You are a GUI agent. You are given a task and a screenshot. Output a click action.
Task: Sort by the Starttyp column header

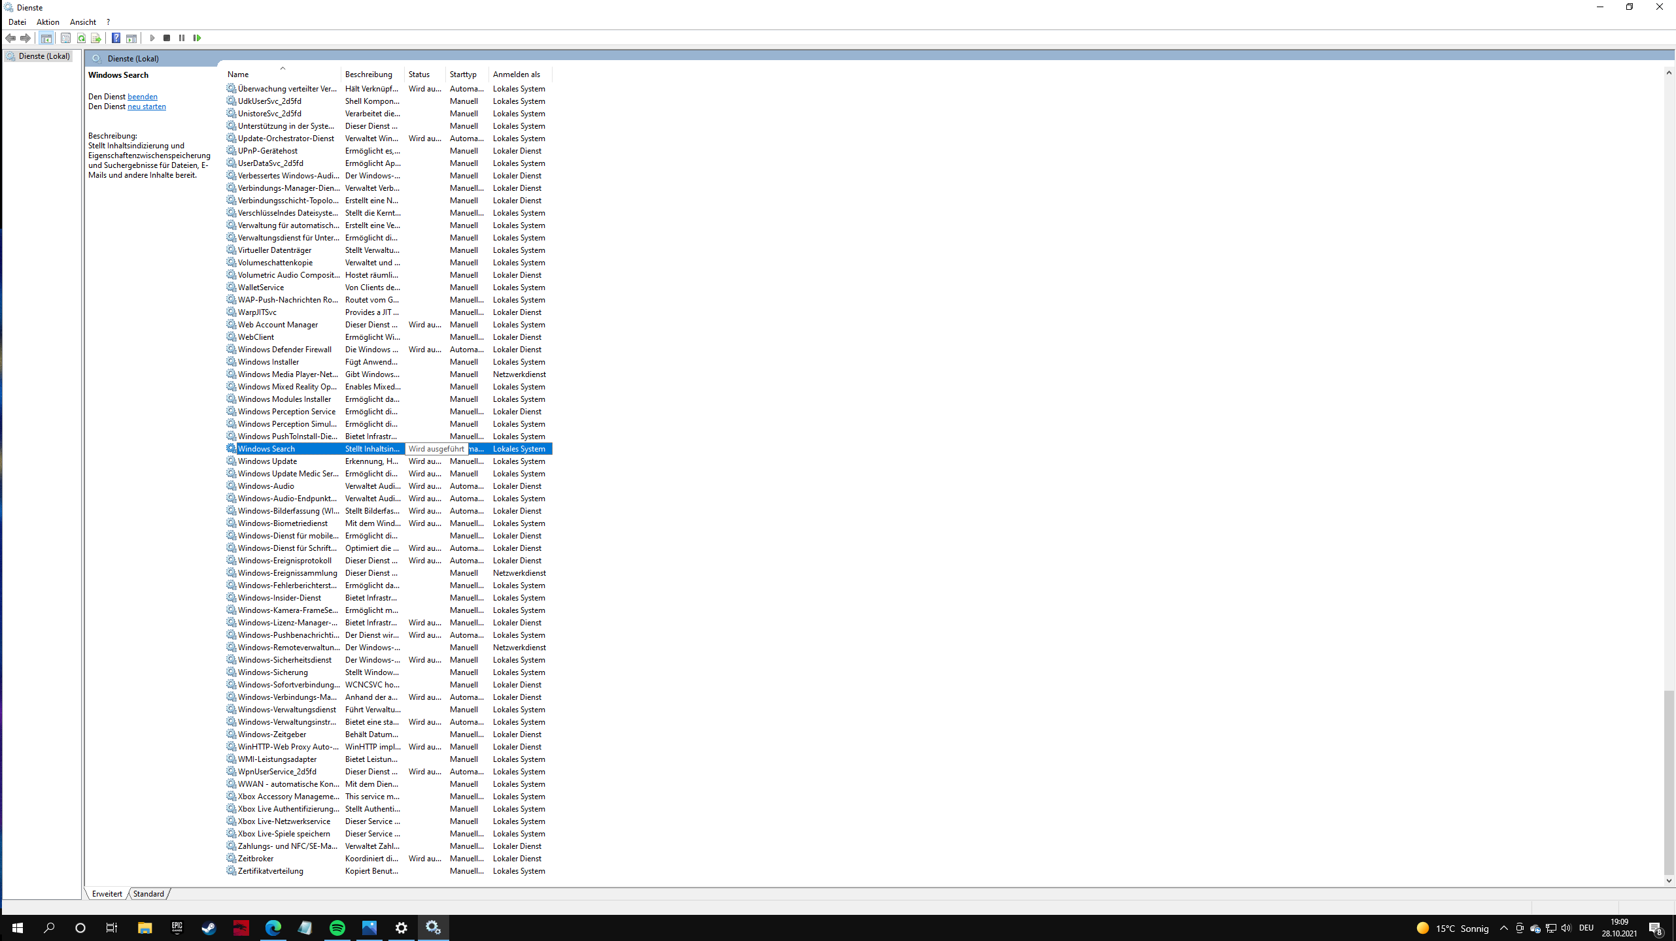[x=467, y=74]
